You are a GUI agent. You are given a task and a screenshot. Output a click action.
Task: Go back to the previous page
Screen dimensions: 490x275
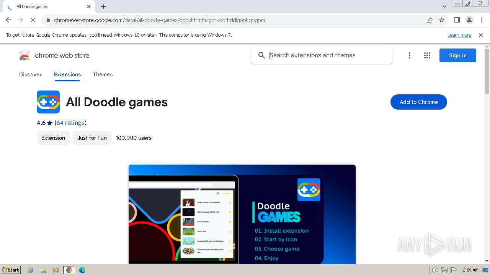click(x=8, y=20)
